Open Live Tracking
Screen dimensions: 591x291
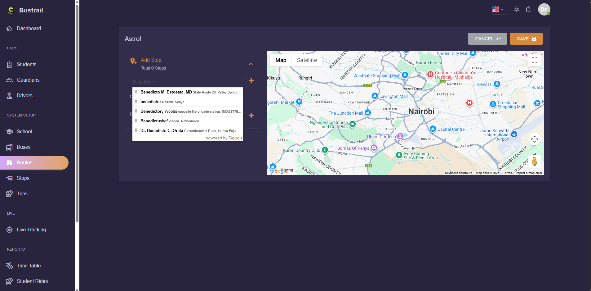(31, 230)
